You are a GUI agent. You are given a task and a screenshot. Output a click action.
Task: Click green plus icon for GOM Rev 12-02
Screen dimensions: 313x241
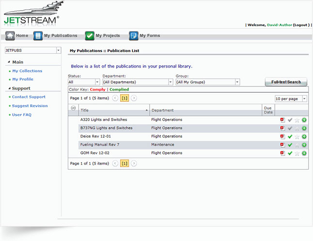click(x=304, y=153)
